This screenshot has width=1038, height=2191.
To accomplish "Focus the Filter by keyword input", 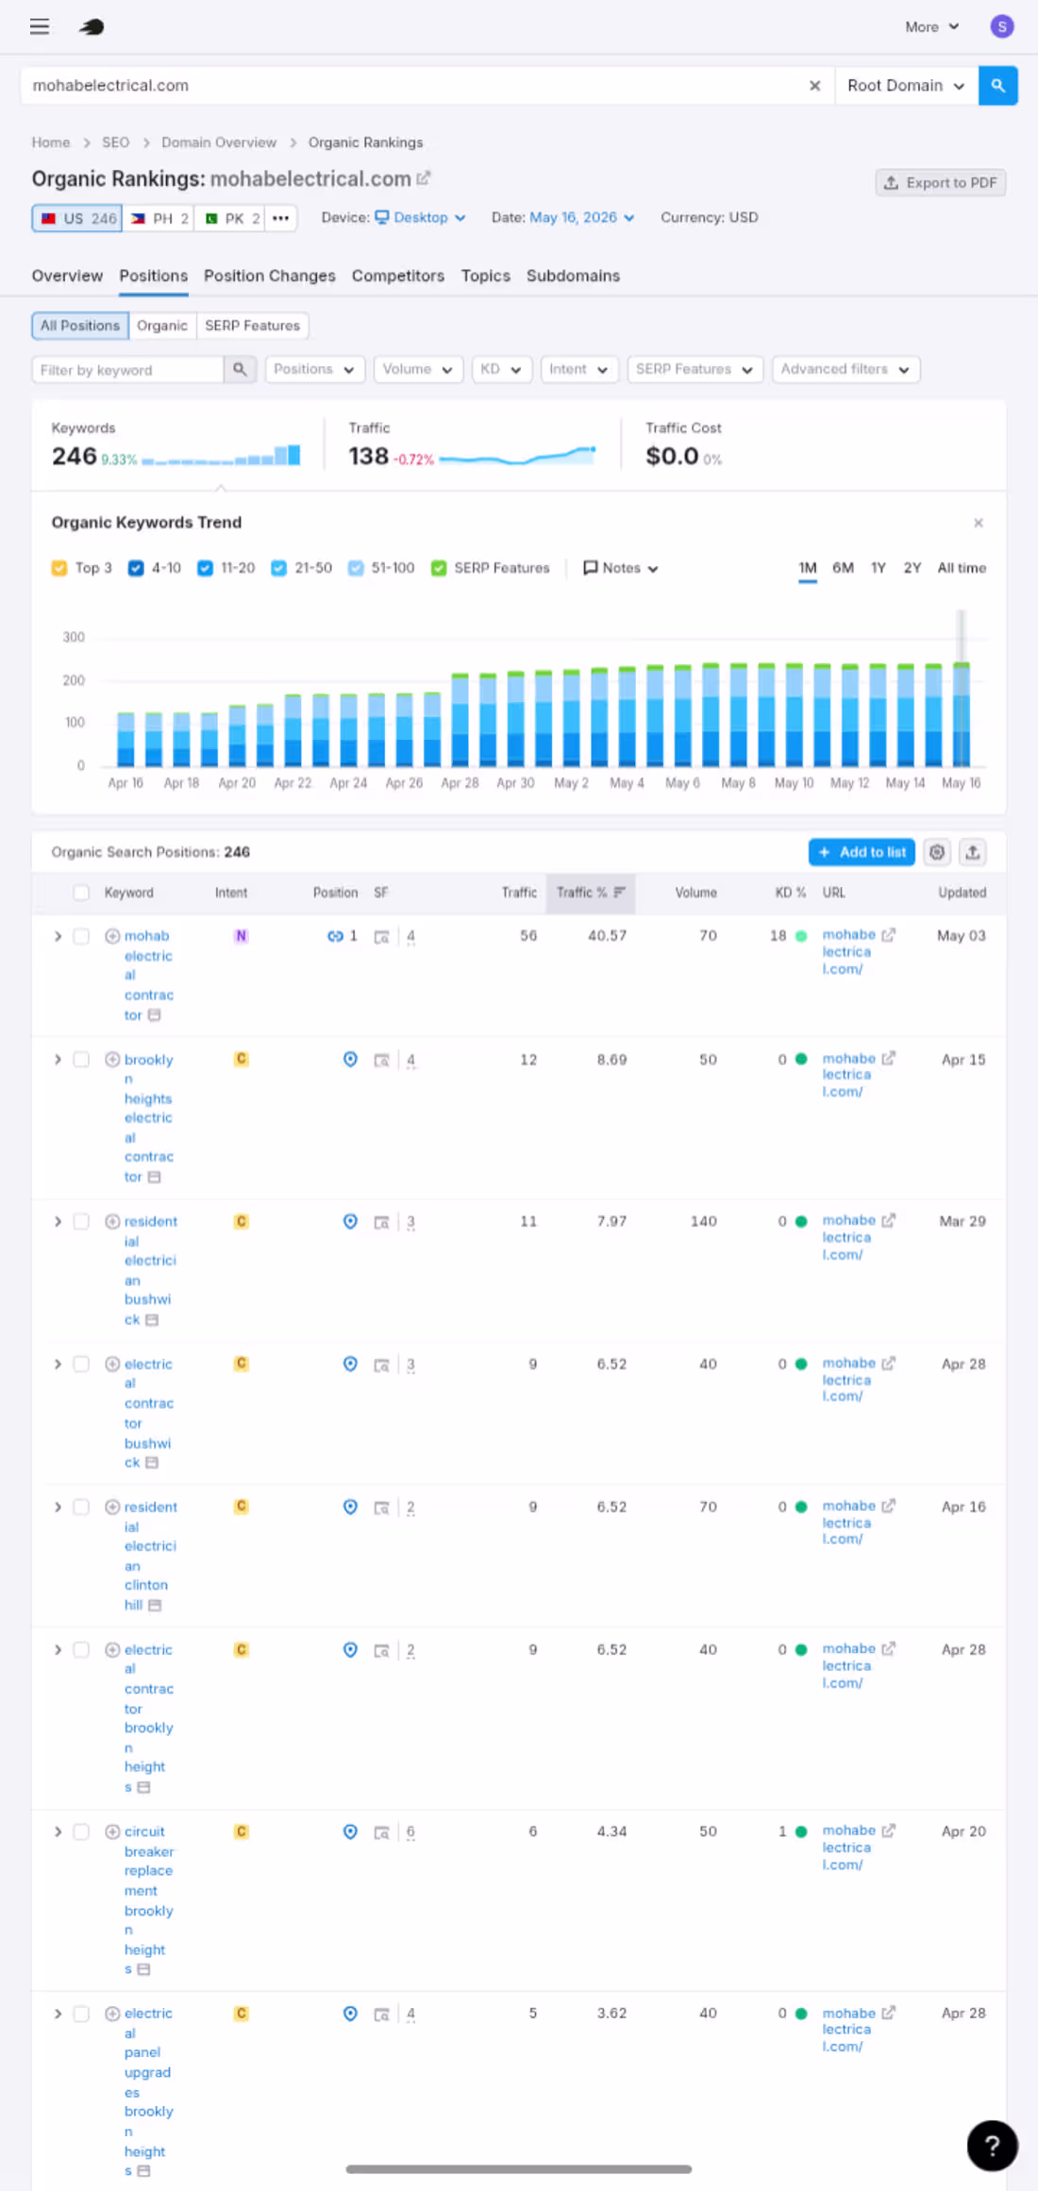I will click(127, 370).
